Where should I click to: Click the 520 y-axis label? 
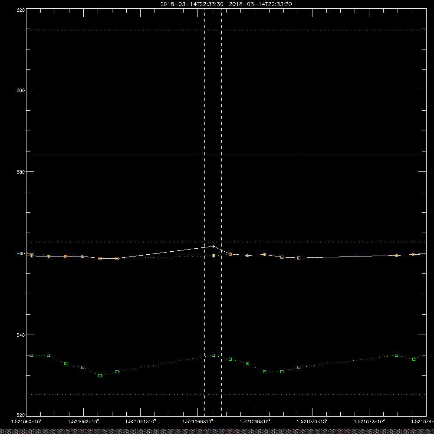[21, 415]
